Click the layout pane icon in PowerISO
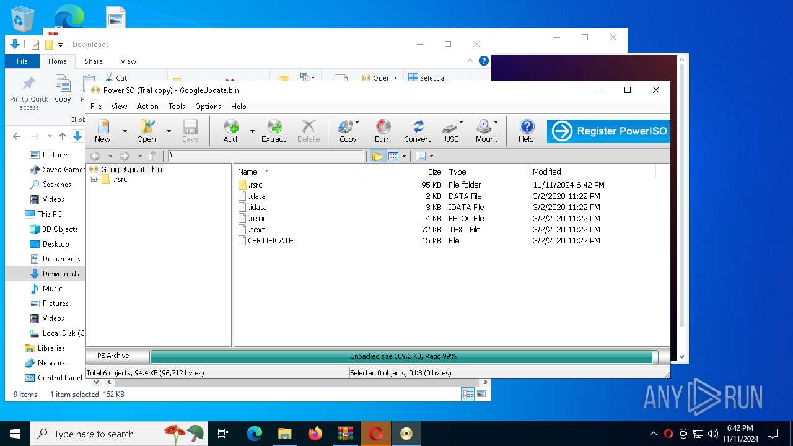The width and height of the screenshot is (793, 446). point(421,156)
